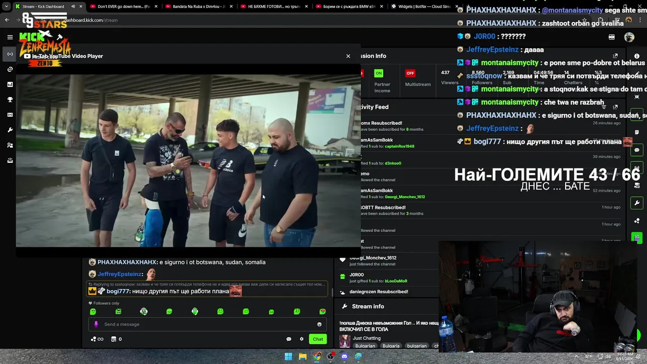This screenshot has height=364, width=647.
Task: Pick the last heart-eyes emote in row
Action: click(x=322, y=312)
